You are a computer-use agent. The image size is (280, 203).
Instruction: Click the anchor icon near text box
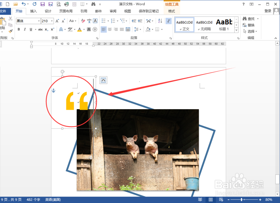(x=53, y=90)
